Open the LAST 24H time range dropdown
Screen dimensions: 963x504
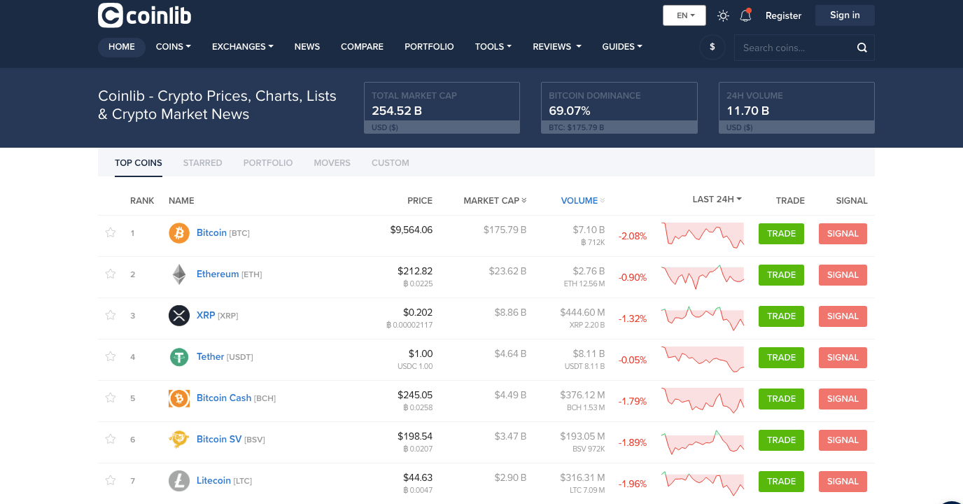pyautogui.click(x=717, y=199)
